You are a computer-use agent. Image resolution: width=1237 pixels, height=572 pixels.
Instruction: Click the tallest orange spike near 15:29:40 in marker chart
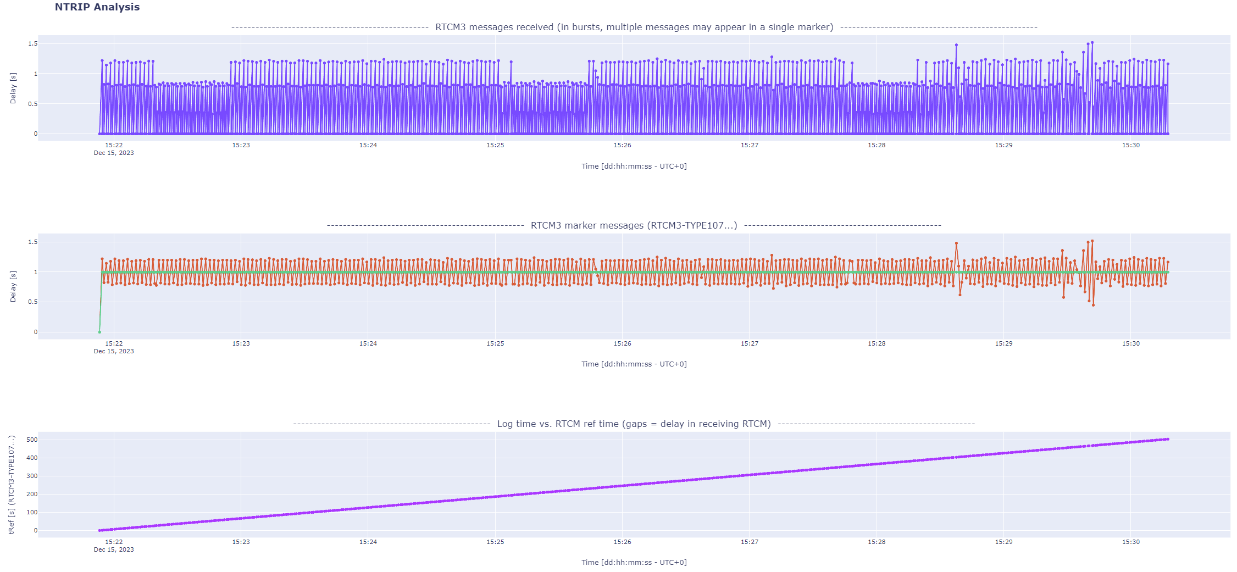pos(1092,241)
